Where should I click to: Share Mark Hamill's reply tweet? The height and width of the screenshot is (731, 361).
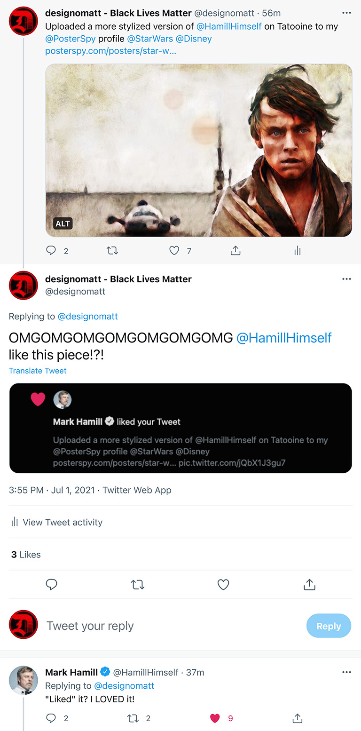(297, 718)
